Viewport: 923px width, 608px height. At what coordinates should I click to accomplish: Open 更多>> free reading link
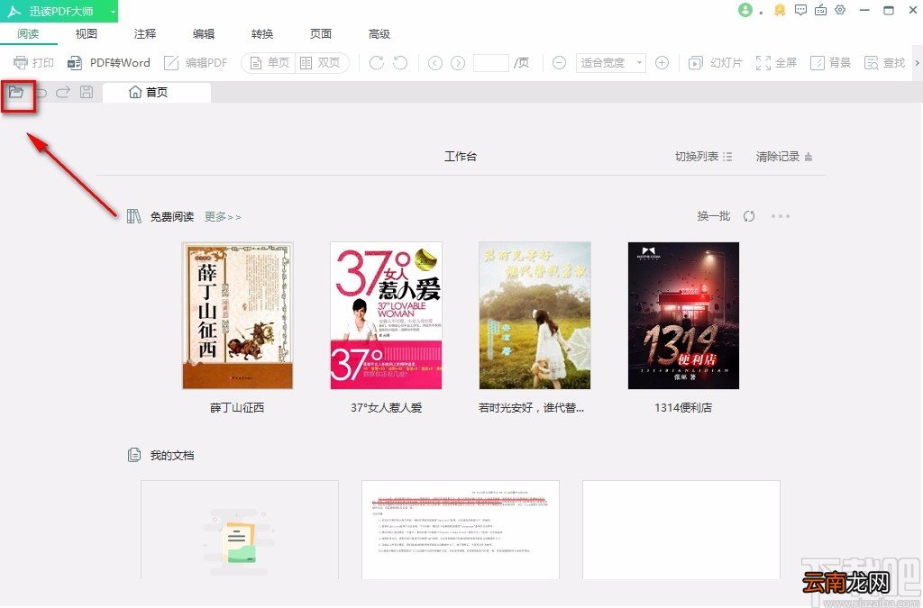(x=223, y=216)
